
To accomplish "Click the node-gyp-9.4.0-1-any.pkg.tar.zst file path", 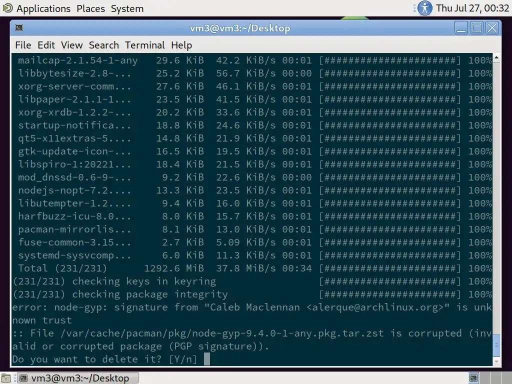I will (222, 333).
